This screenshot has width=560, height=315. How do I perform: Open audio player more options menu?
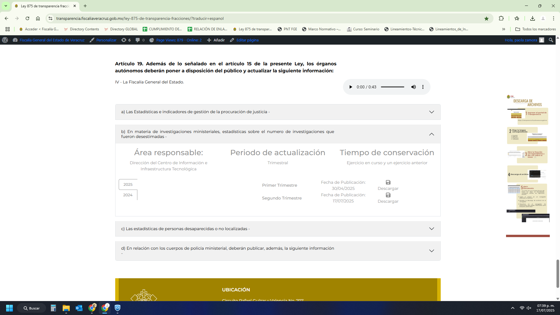423,87
